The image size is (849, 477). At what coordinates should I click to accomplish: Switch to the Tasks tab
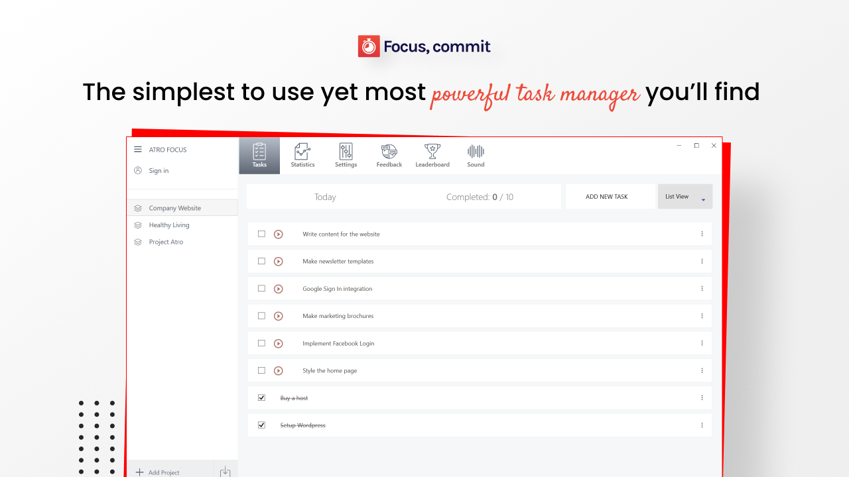coord(259,156)
